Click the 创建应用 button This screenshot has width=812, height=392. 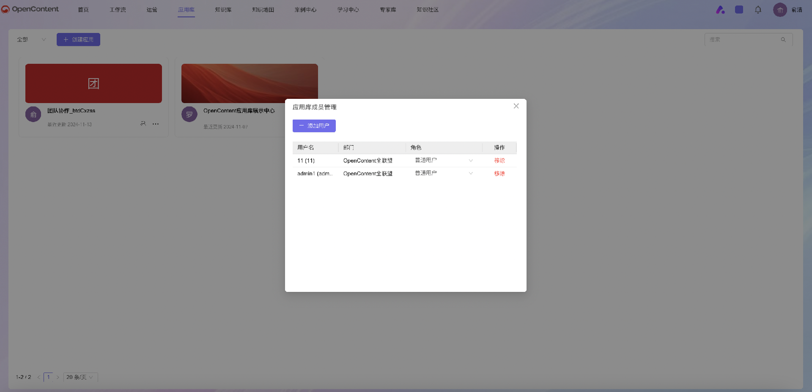pos(78,40)
